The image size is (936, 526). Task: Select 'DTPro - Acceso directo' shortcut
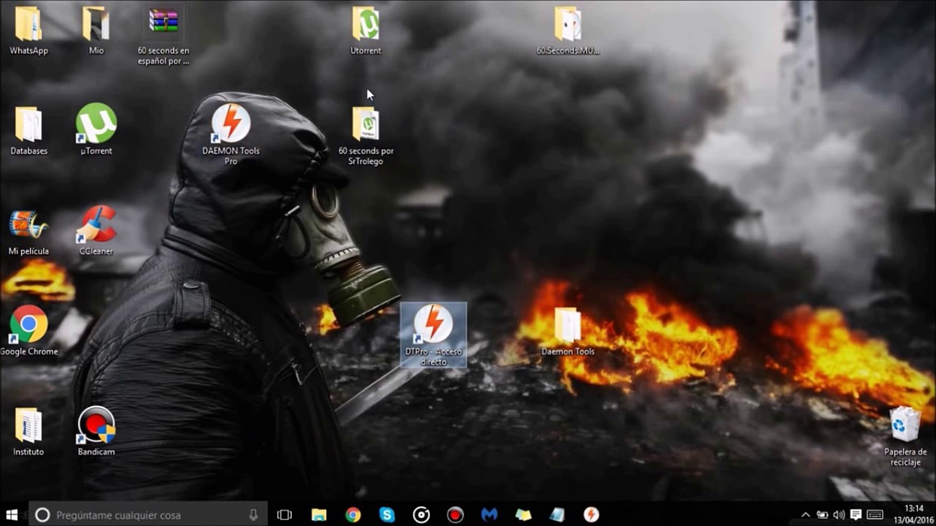433,335
